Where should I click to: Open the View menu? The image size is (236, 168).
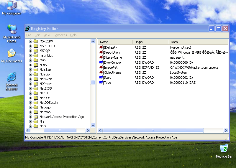(x=47, y=35)
